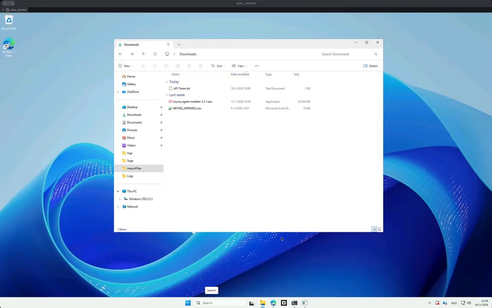Refresh the Downloads folder view
Viewport: 492px width, 308px height.
pos(155,54)
